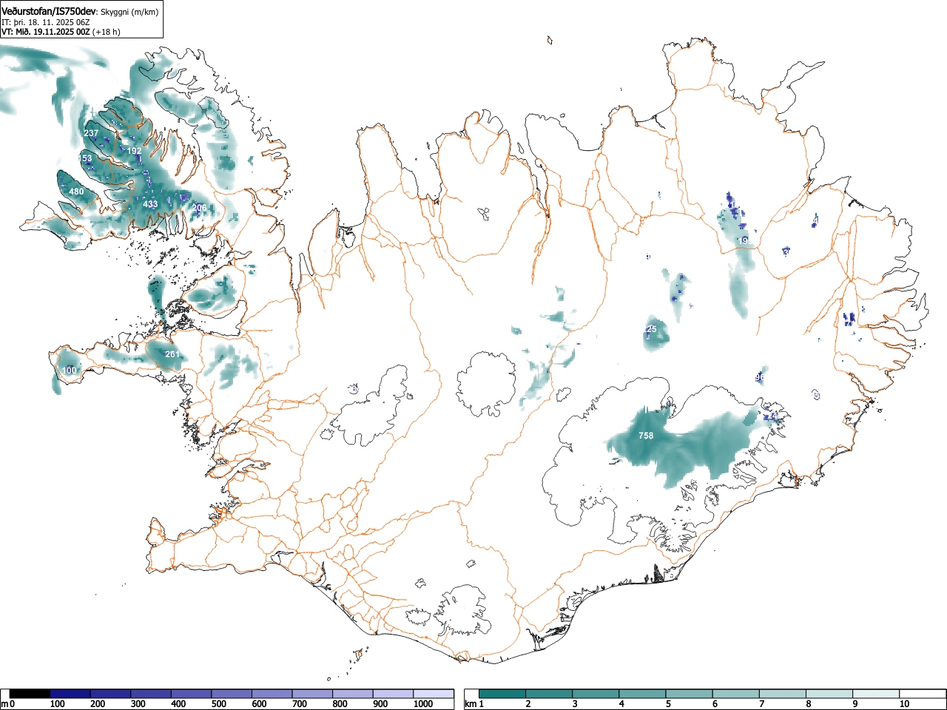
Task: Click the 'km 1' label on the km scale
Action: 473,704
